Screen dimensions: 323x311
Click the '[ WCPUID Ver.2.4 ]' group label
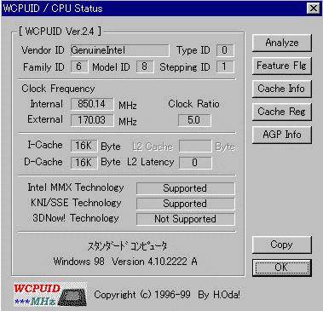click(60, 32)
